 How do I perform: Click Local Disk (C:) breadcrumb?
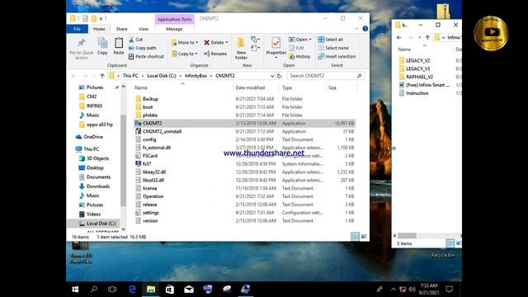click(x=162, y=76)
